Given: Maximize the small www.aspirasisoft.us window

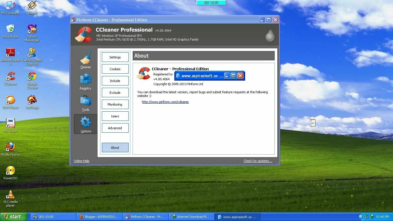Looking at the screenshot, I should pyautogui.click(x=234, y=76).
